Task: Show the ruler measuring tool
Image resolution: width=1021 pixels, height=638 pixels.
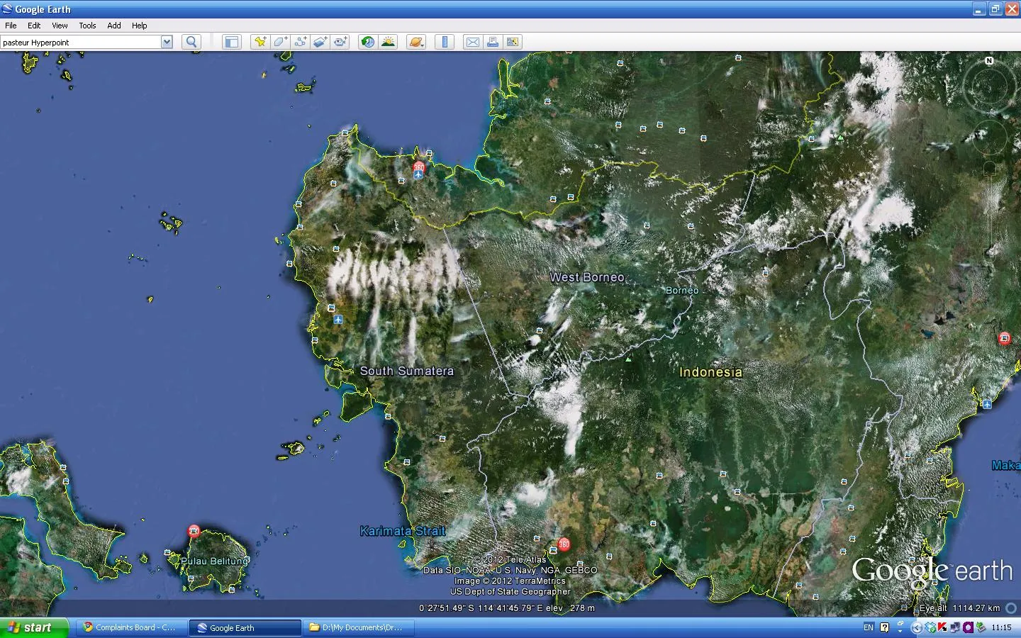Action: point(445,42)
